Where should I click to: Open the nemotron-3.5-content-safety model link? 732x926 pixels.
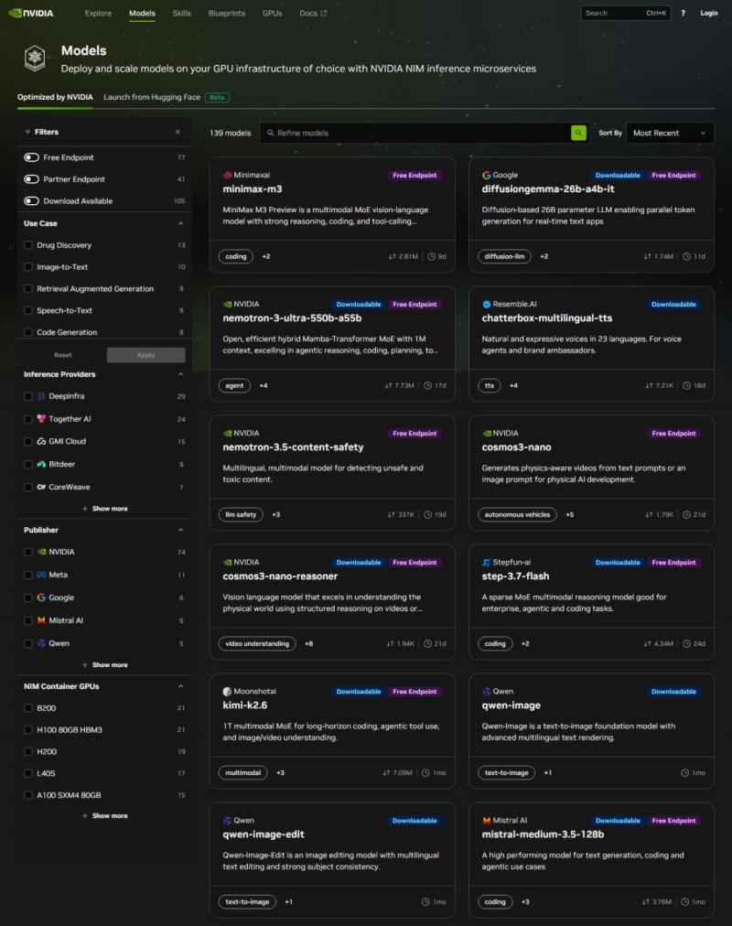[293, 447]
